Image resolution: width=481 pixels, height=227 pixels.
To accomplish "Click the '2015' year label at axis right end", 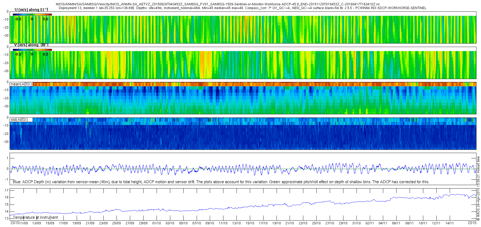I will [472, 223].
